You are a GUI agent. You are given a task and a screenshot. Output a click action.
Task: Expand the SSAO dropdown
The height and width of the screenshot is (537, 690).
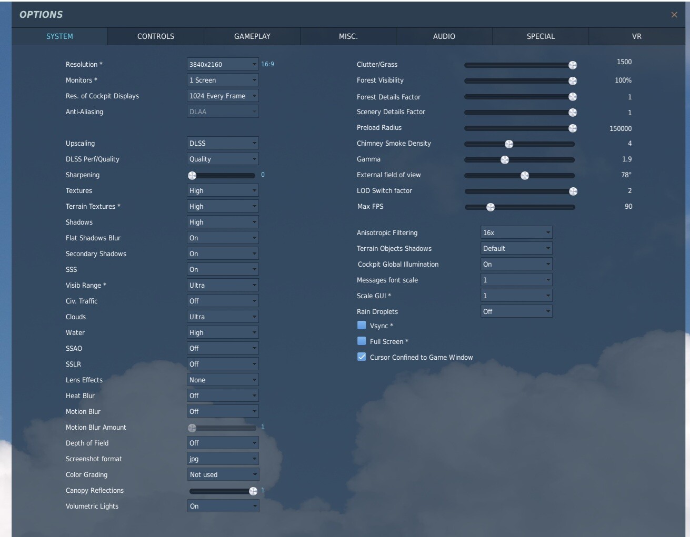tap(223, 348)
